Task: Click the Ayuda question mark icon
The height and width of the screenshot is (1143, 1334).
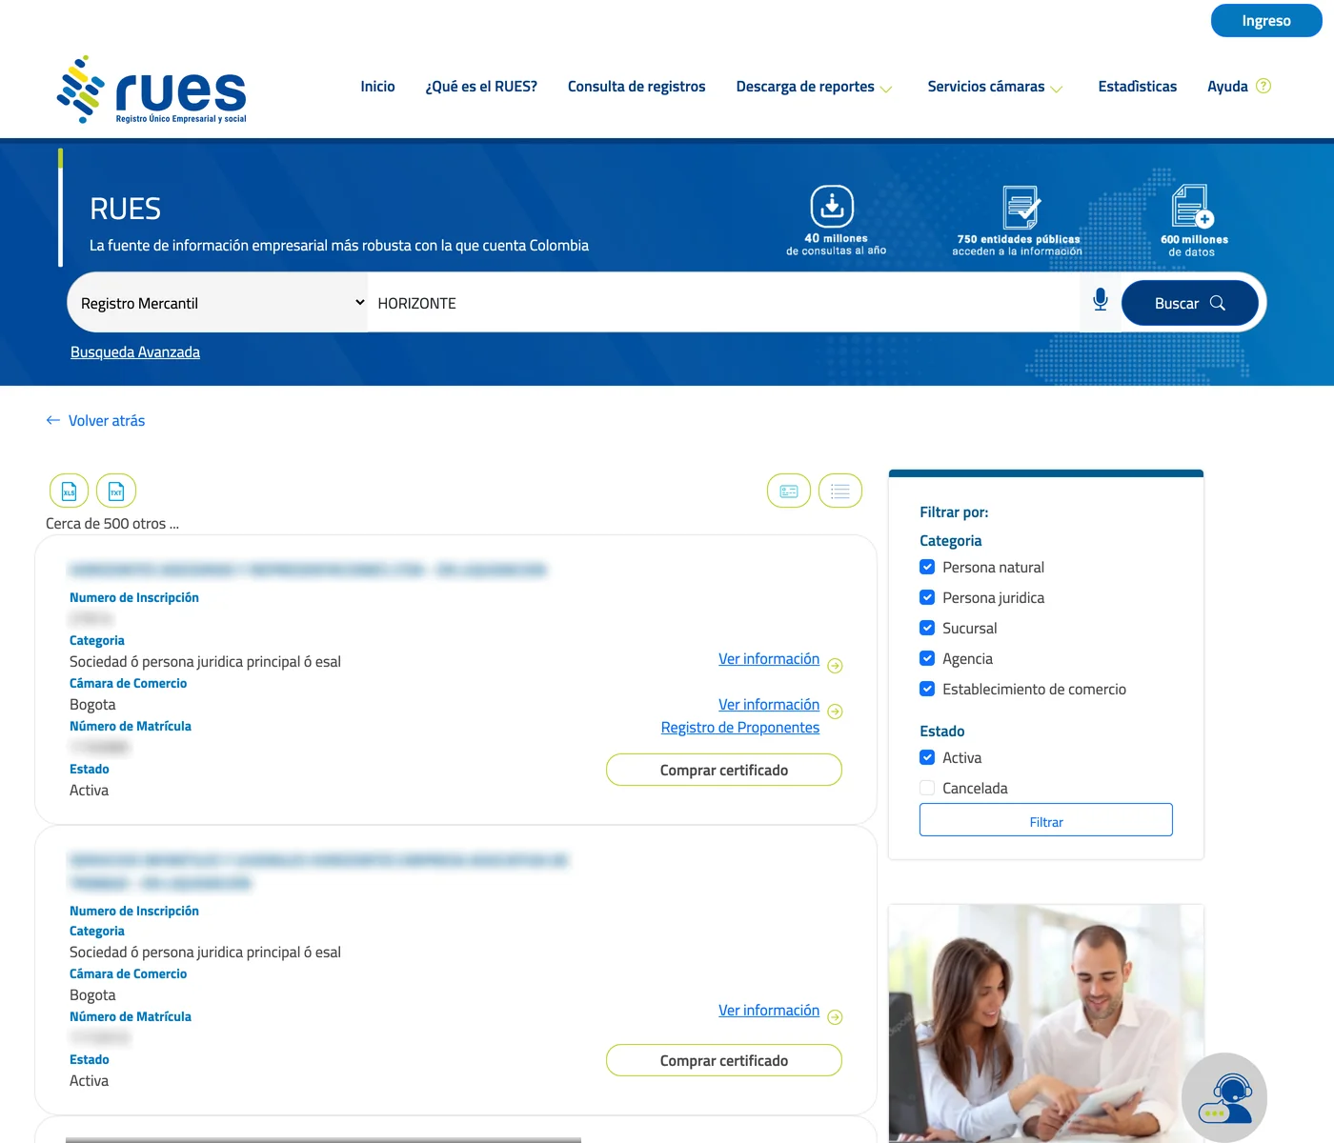Action: tap(1263, 86)
